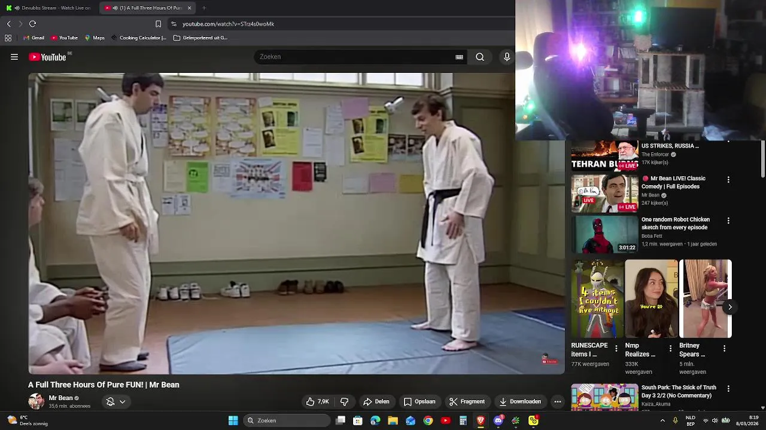Open Task View on the taskbar

point(341,420)
